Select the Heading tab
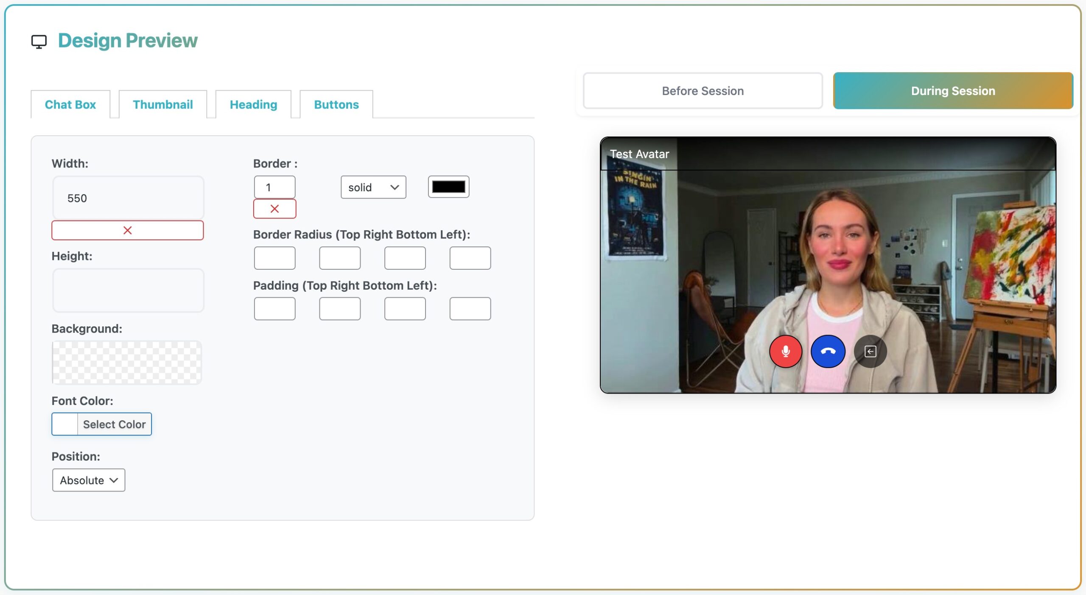 tap(253, 104)
